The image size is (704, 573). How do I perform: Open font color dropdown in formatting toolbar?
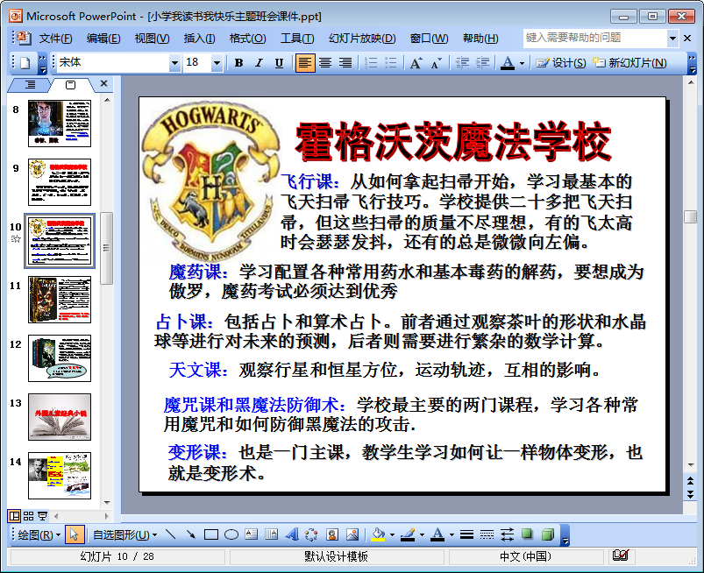pos(522,63)
